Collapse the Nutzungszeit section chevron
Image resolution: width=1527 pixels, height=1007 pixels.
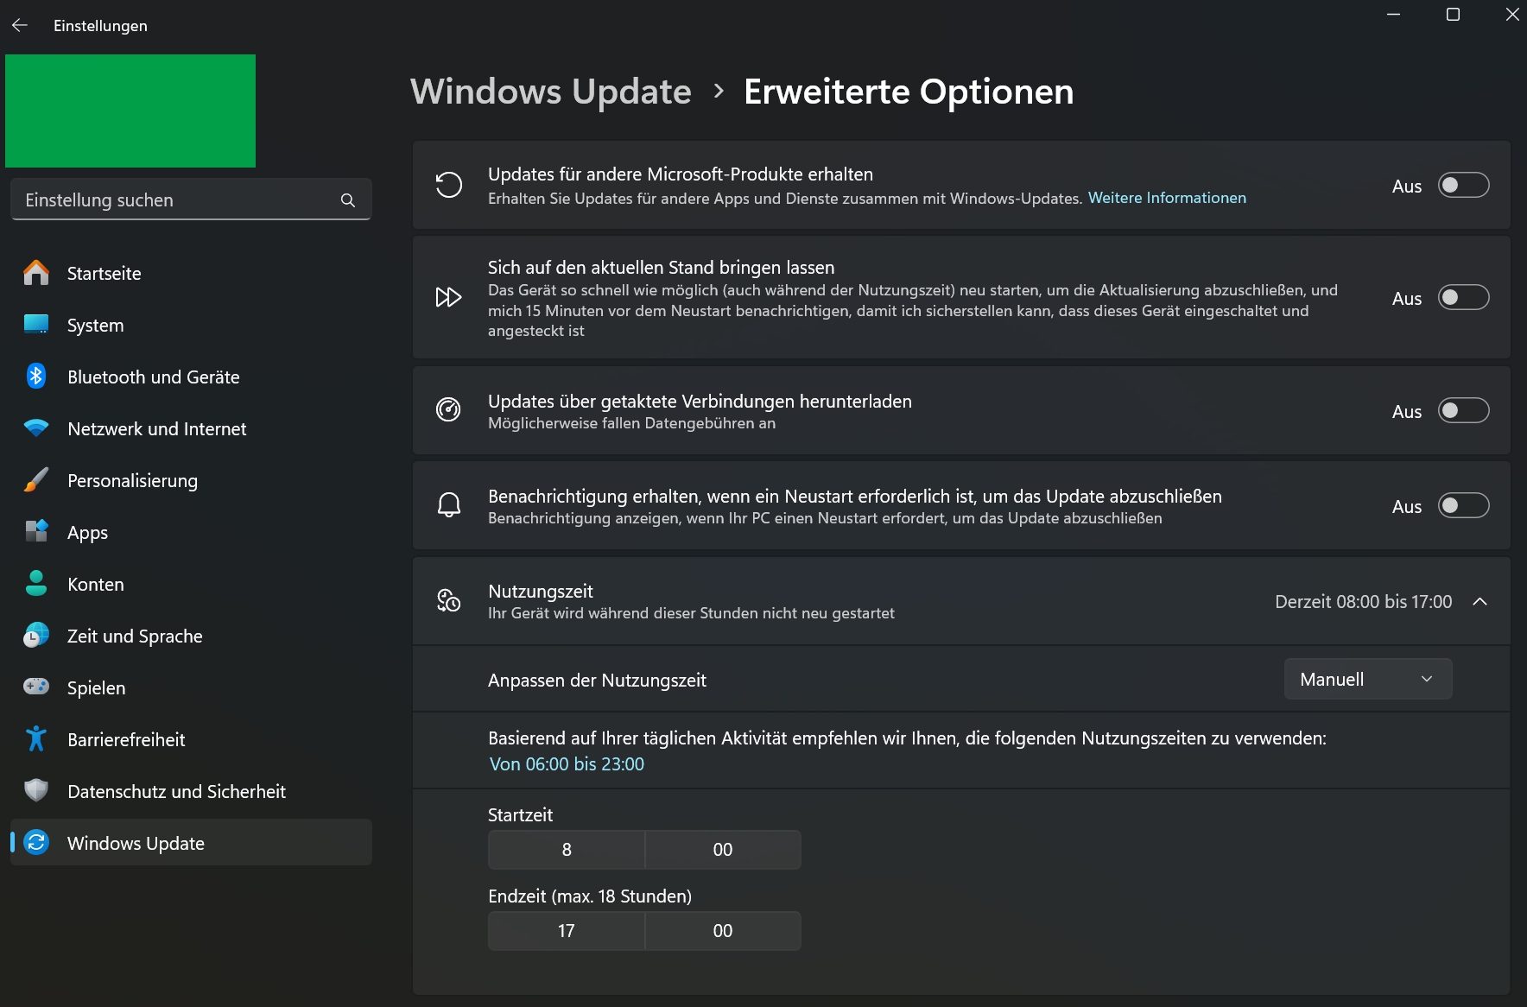point(1479,602)
